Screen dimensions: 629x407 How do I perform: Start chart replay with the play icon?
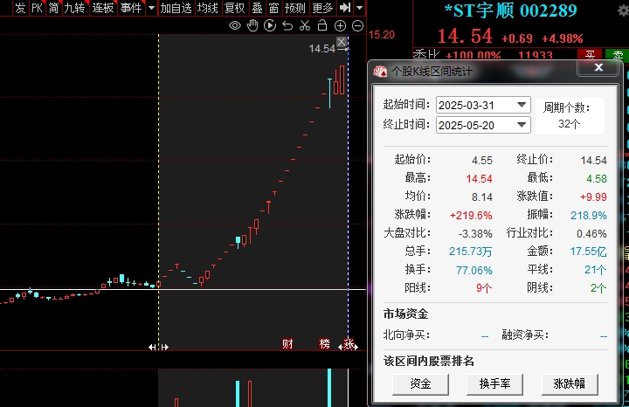pos(270,25)
